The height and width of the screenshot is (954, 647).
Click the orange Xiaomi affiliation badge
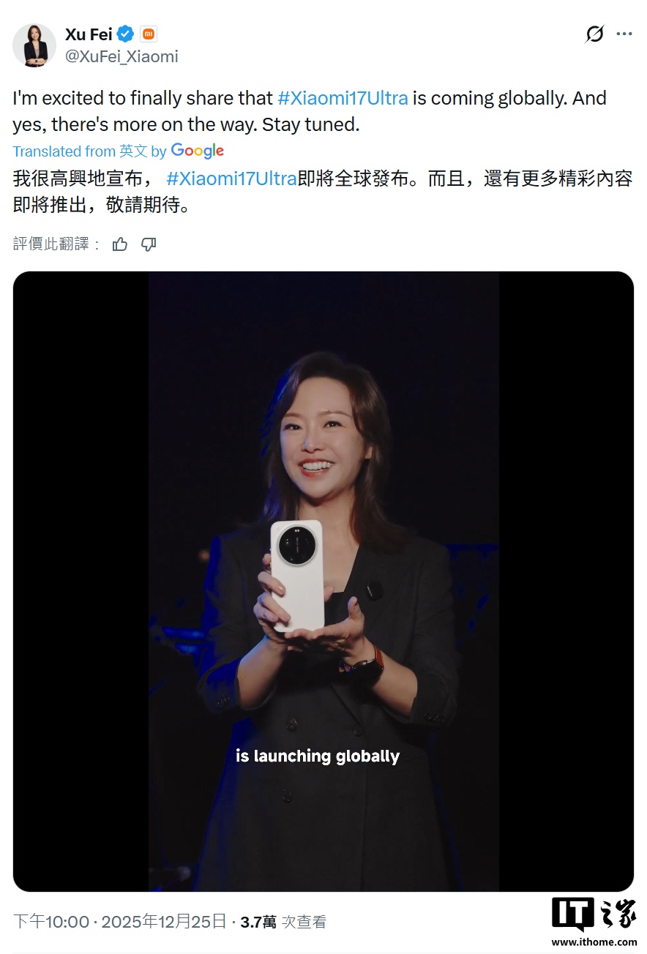[149, 34]
